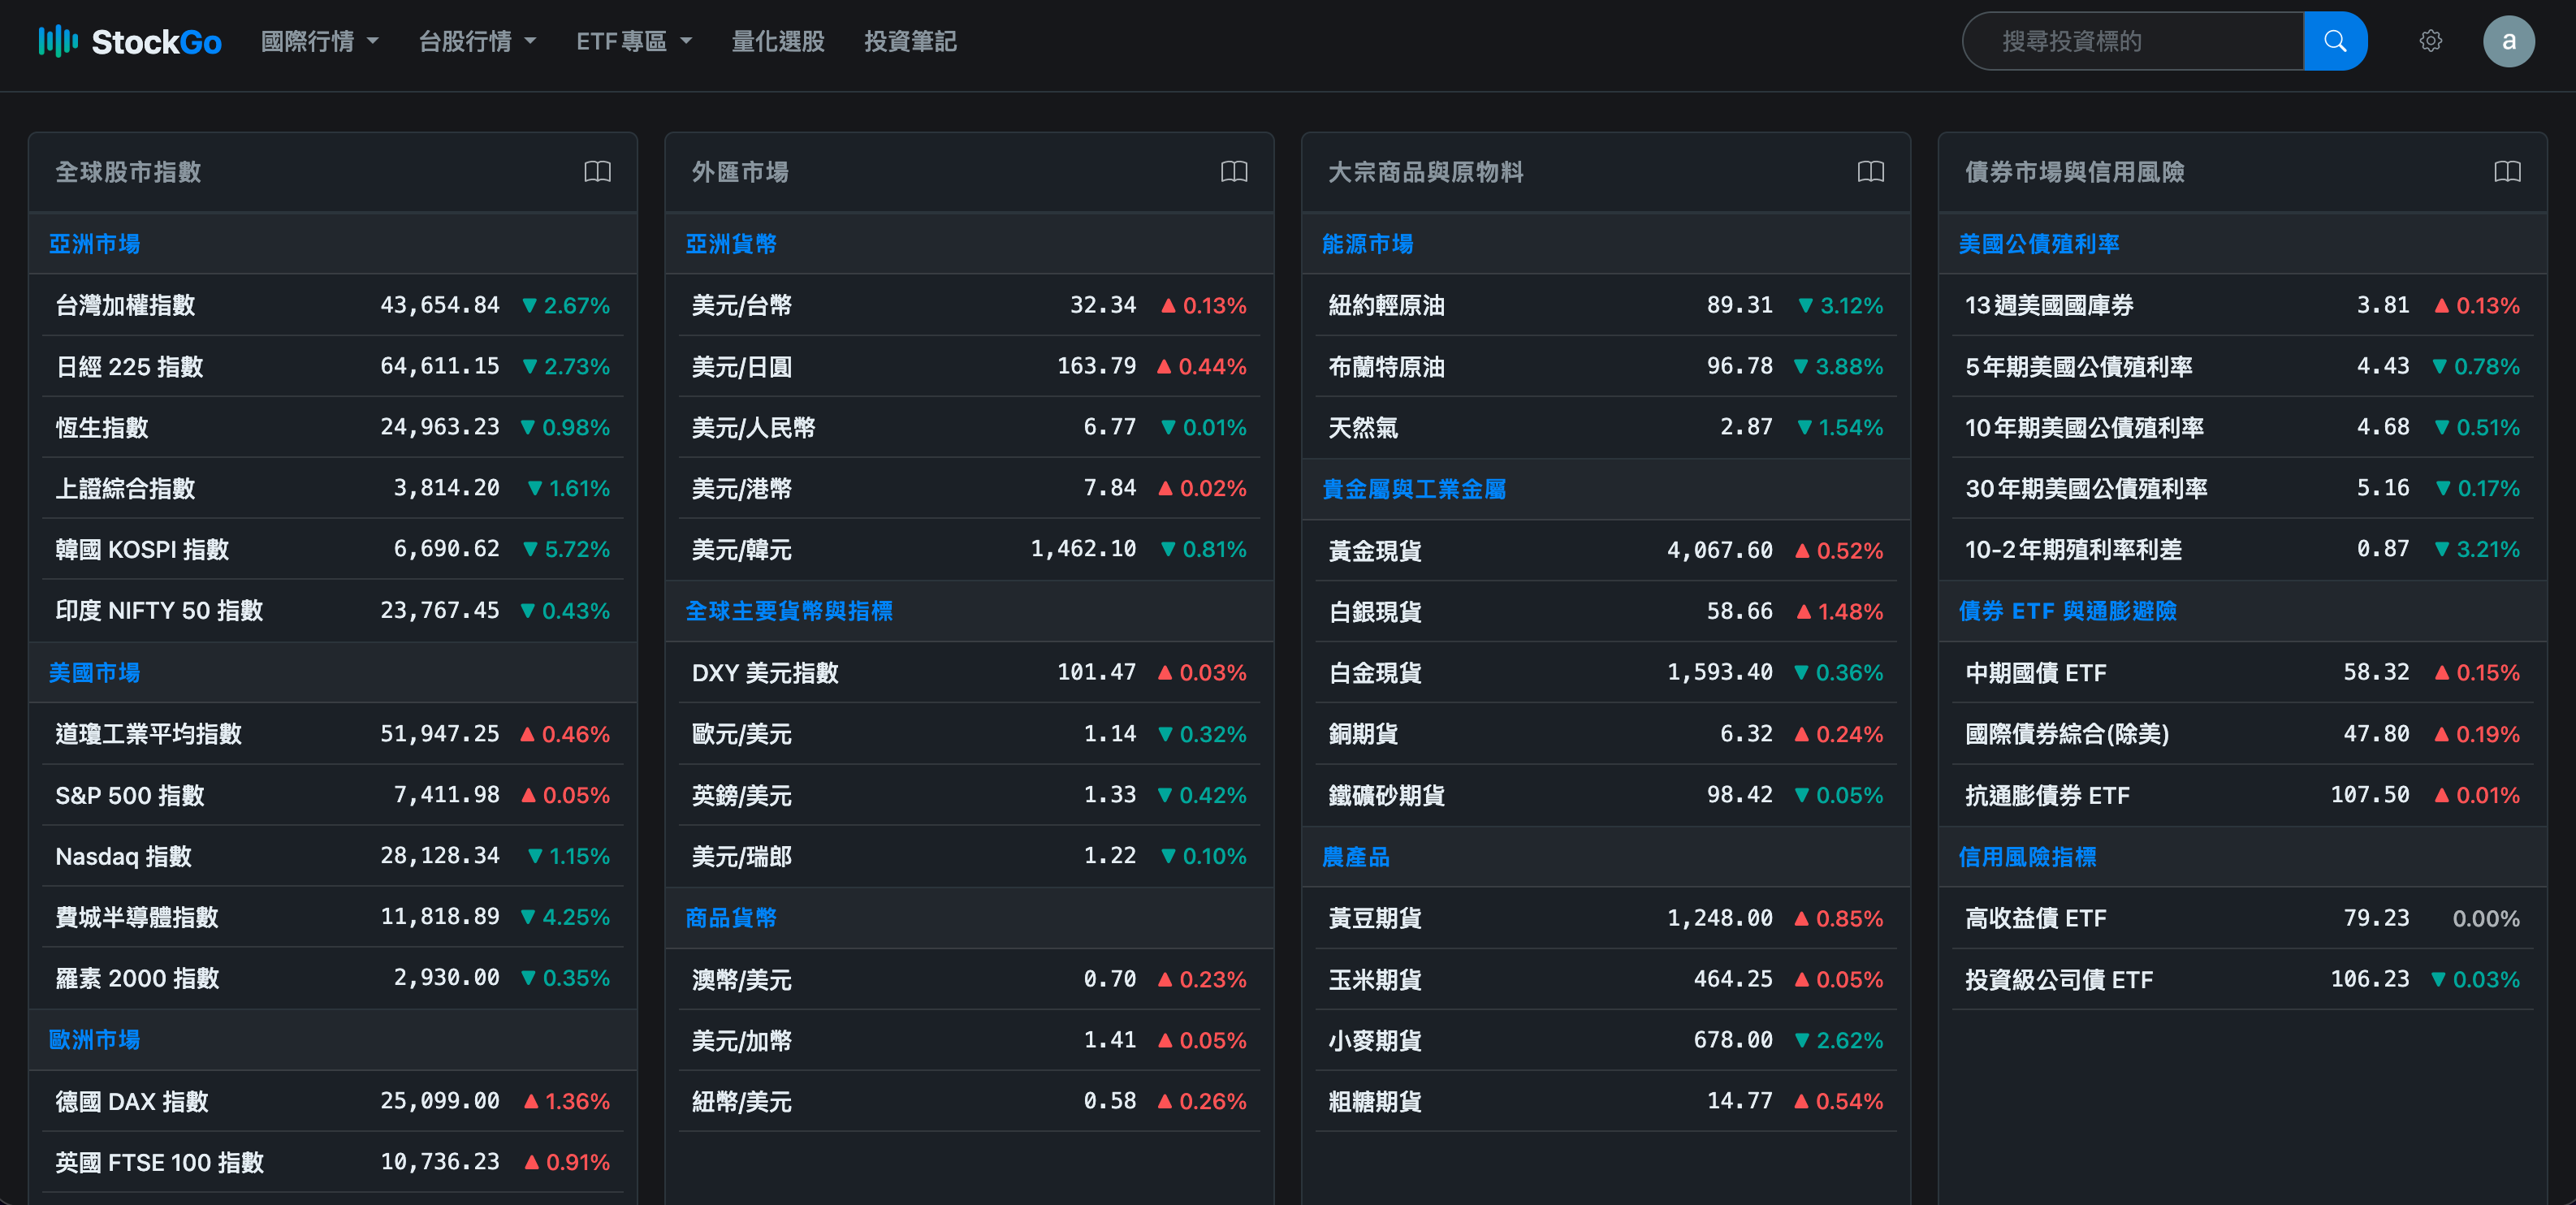Open the 信用風險指標 section link
2576x1205 pixels.
click(2027, 857)
